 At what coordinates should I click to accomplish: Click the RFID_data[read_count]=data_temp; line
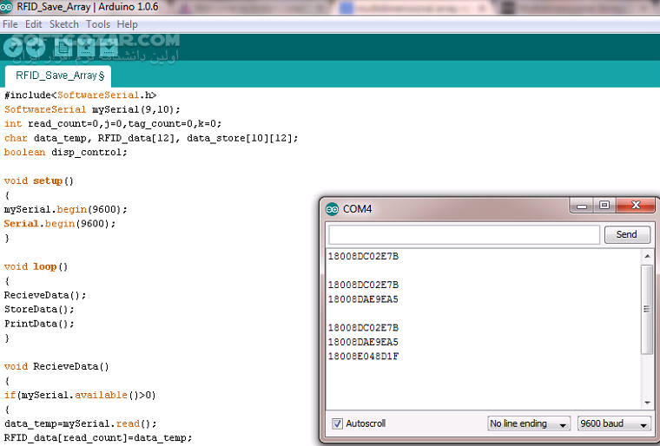[x=98, y=437]
